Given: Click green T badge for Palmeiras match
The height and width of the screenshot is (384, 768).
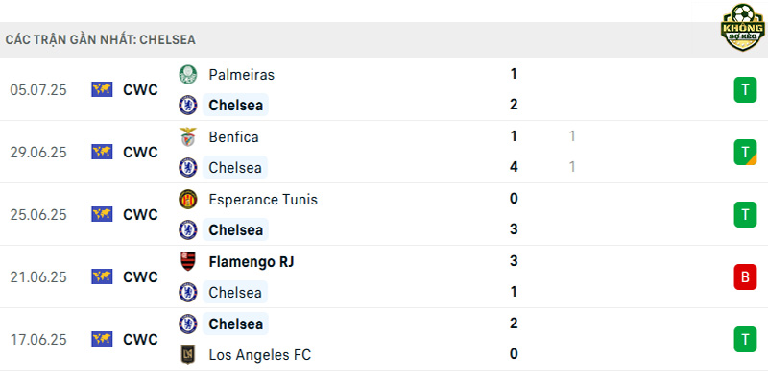Looking at the screenshot, I should pyautogui.click(x=745, y=90).
